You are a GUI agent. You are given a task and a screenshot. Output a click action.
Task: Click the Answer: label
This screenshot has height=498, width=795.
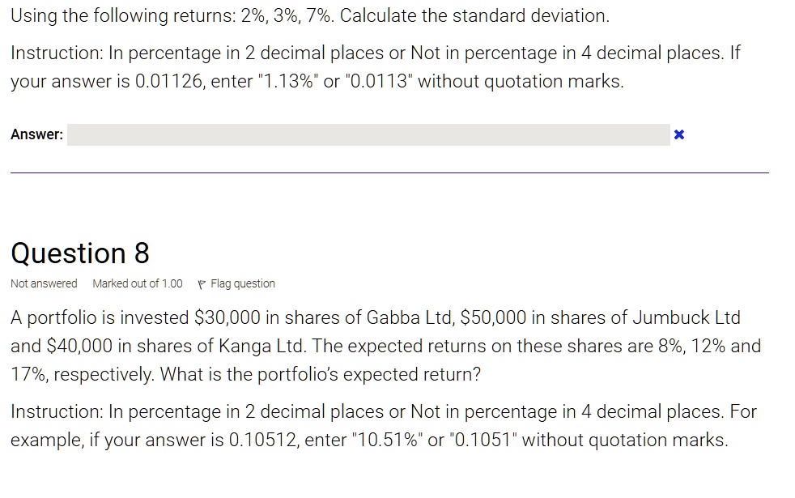point(37,134)
